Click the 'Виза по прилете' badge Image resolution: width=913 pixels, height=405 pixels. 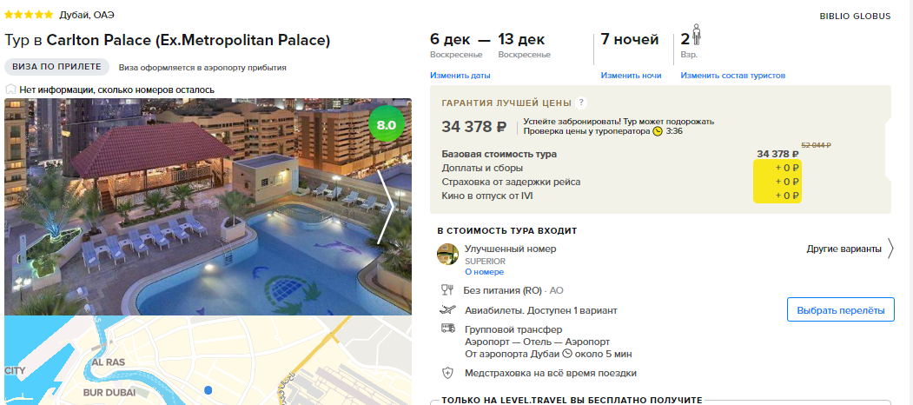(57, 67)
